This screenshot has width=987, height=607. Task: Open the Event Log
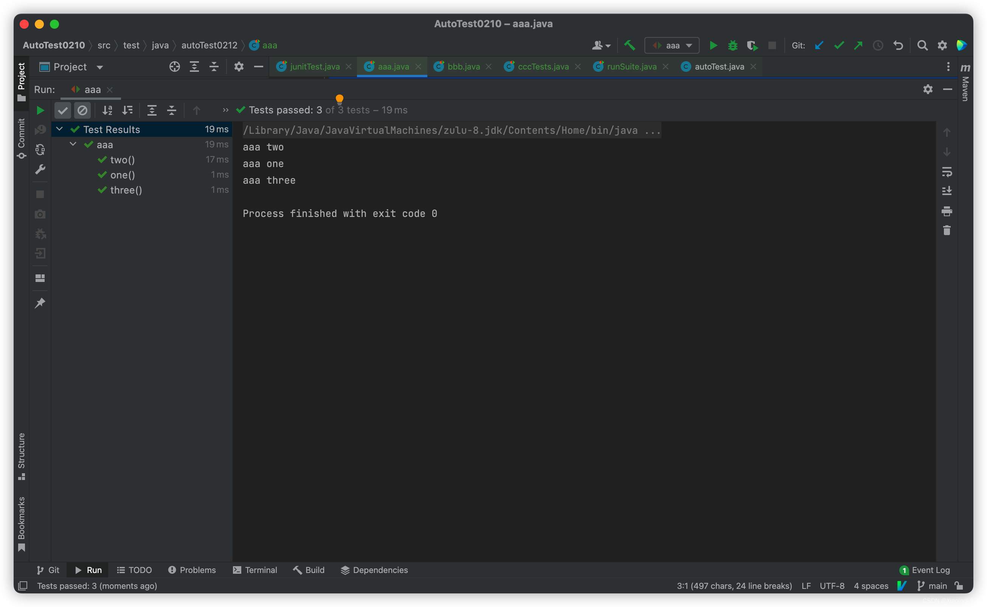pos(925,570)
